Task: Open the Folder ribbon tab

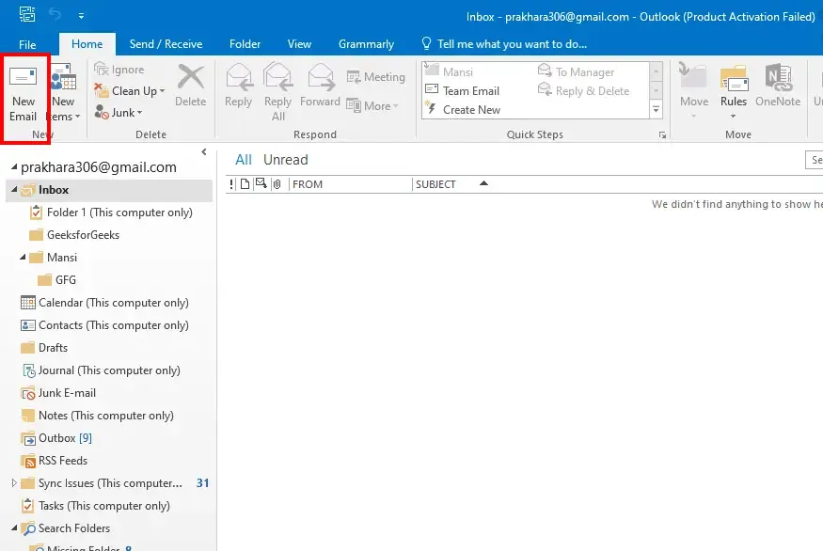Action: 245,44
